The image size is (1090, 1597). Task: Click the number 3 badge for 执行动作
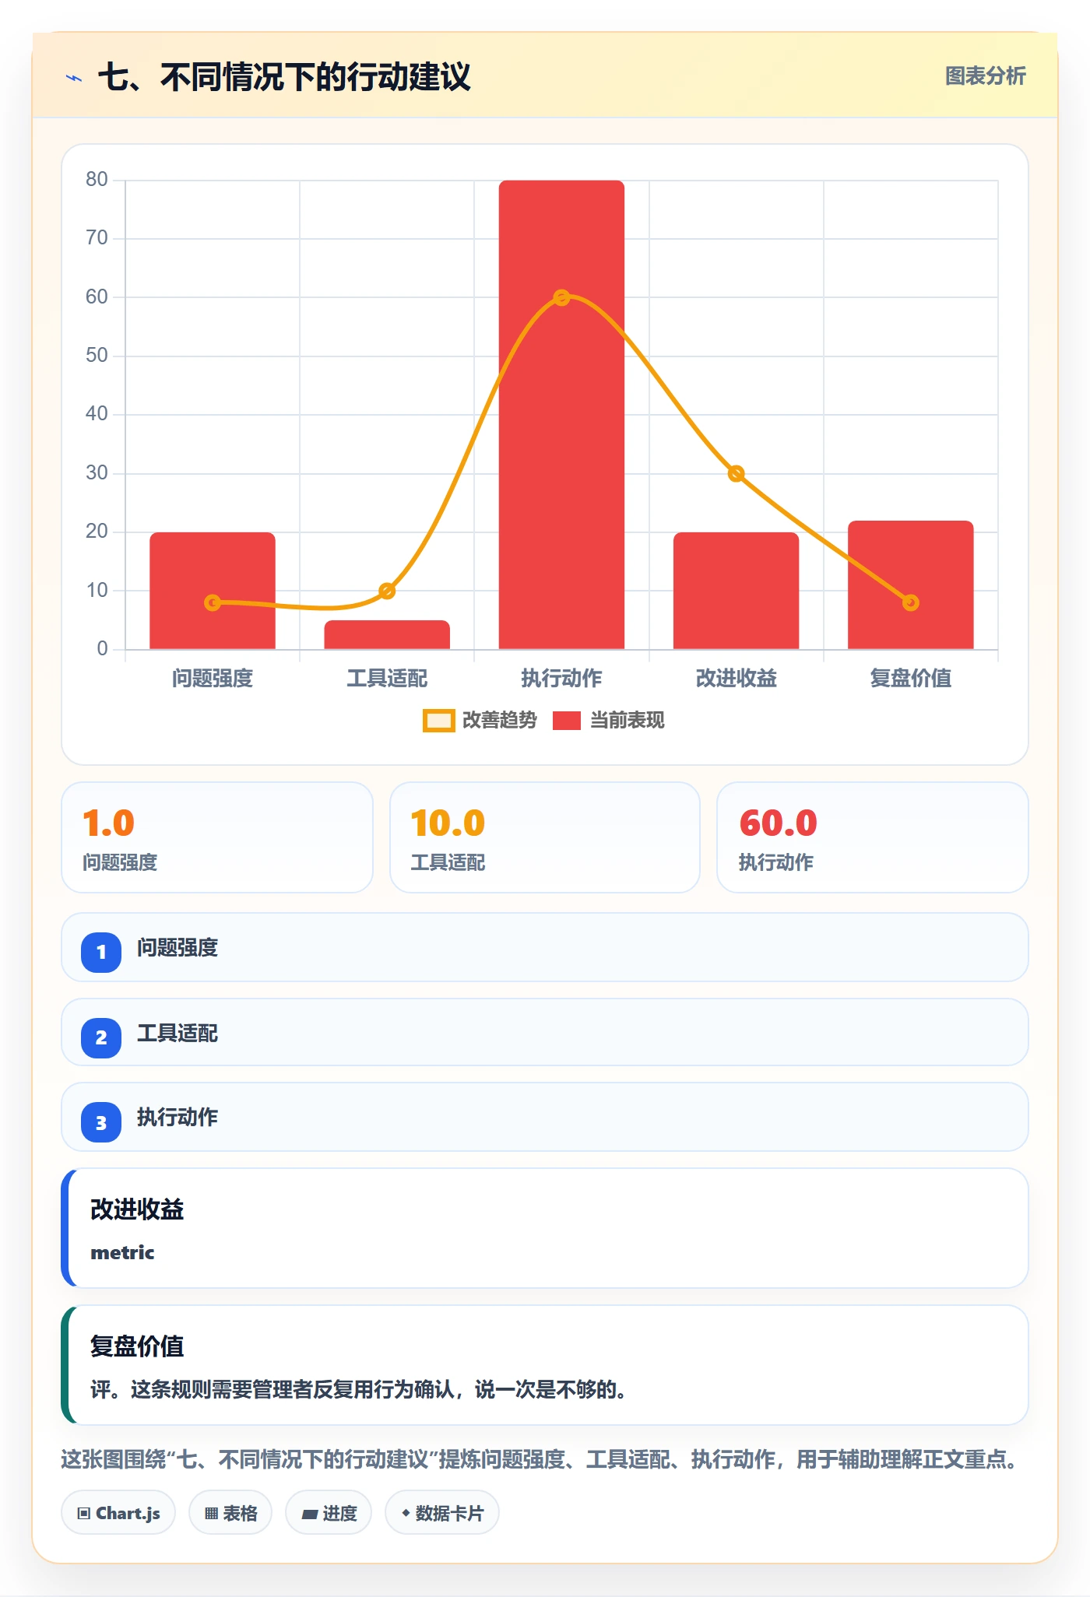101,1122
